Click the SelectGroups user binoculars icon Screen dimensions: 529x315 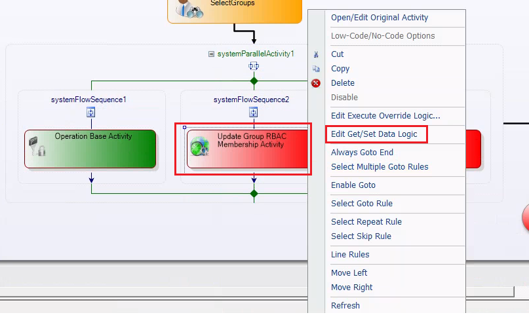click(x=189, y=9)
